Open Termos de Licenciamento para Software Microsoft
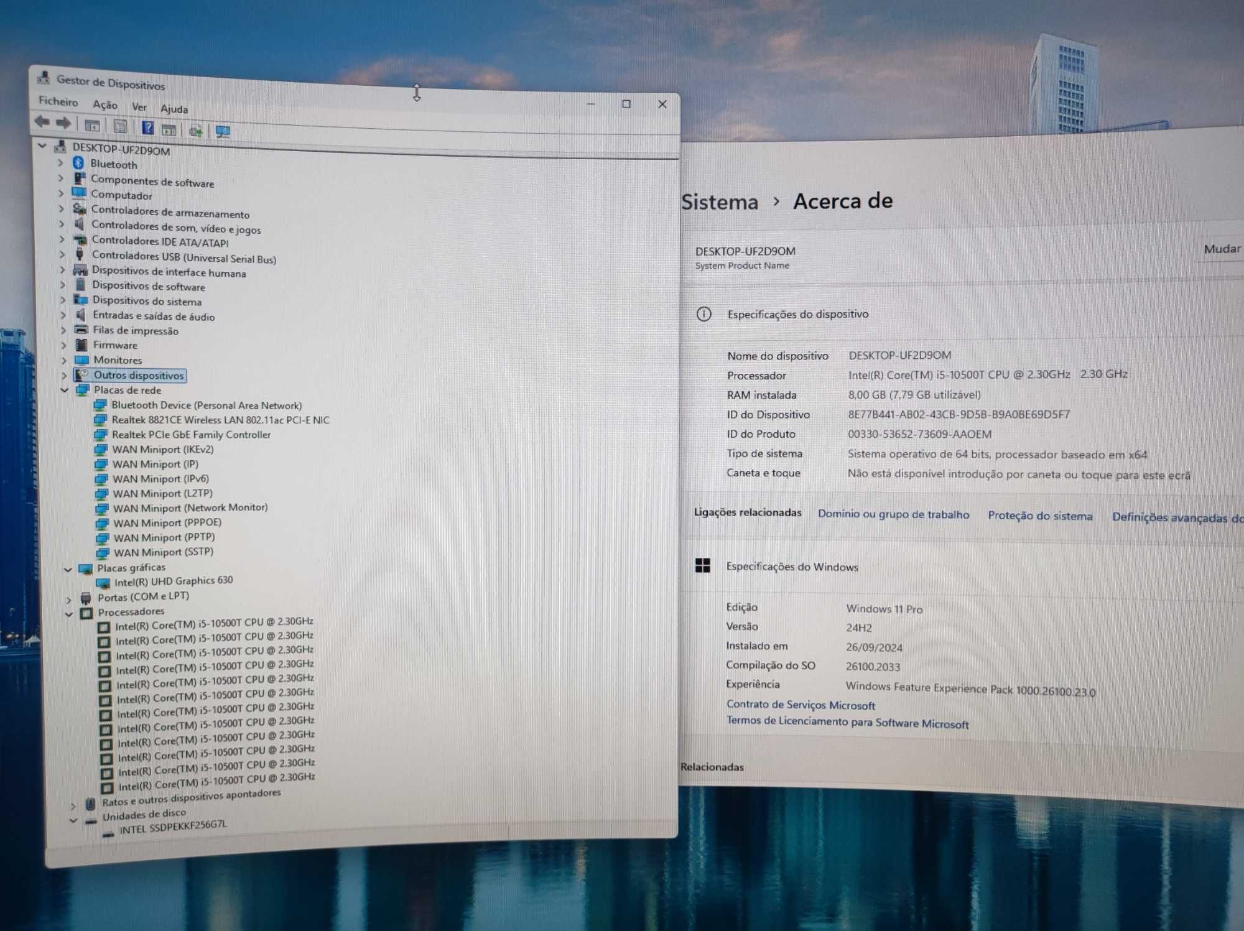Viewport: 1244px width, 931px height. (847, 722)
